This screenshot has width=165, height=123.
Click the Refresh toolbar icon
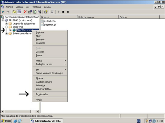tap(35, 12)
